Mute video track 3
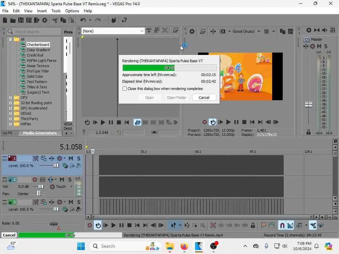The height and width of the screenshot is (254, 339). 71,202
